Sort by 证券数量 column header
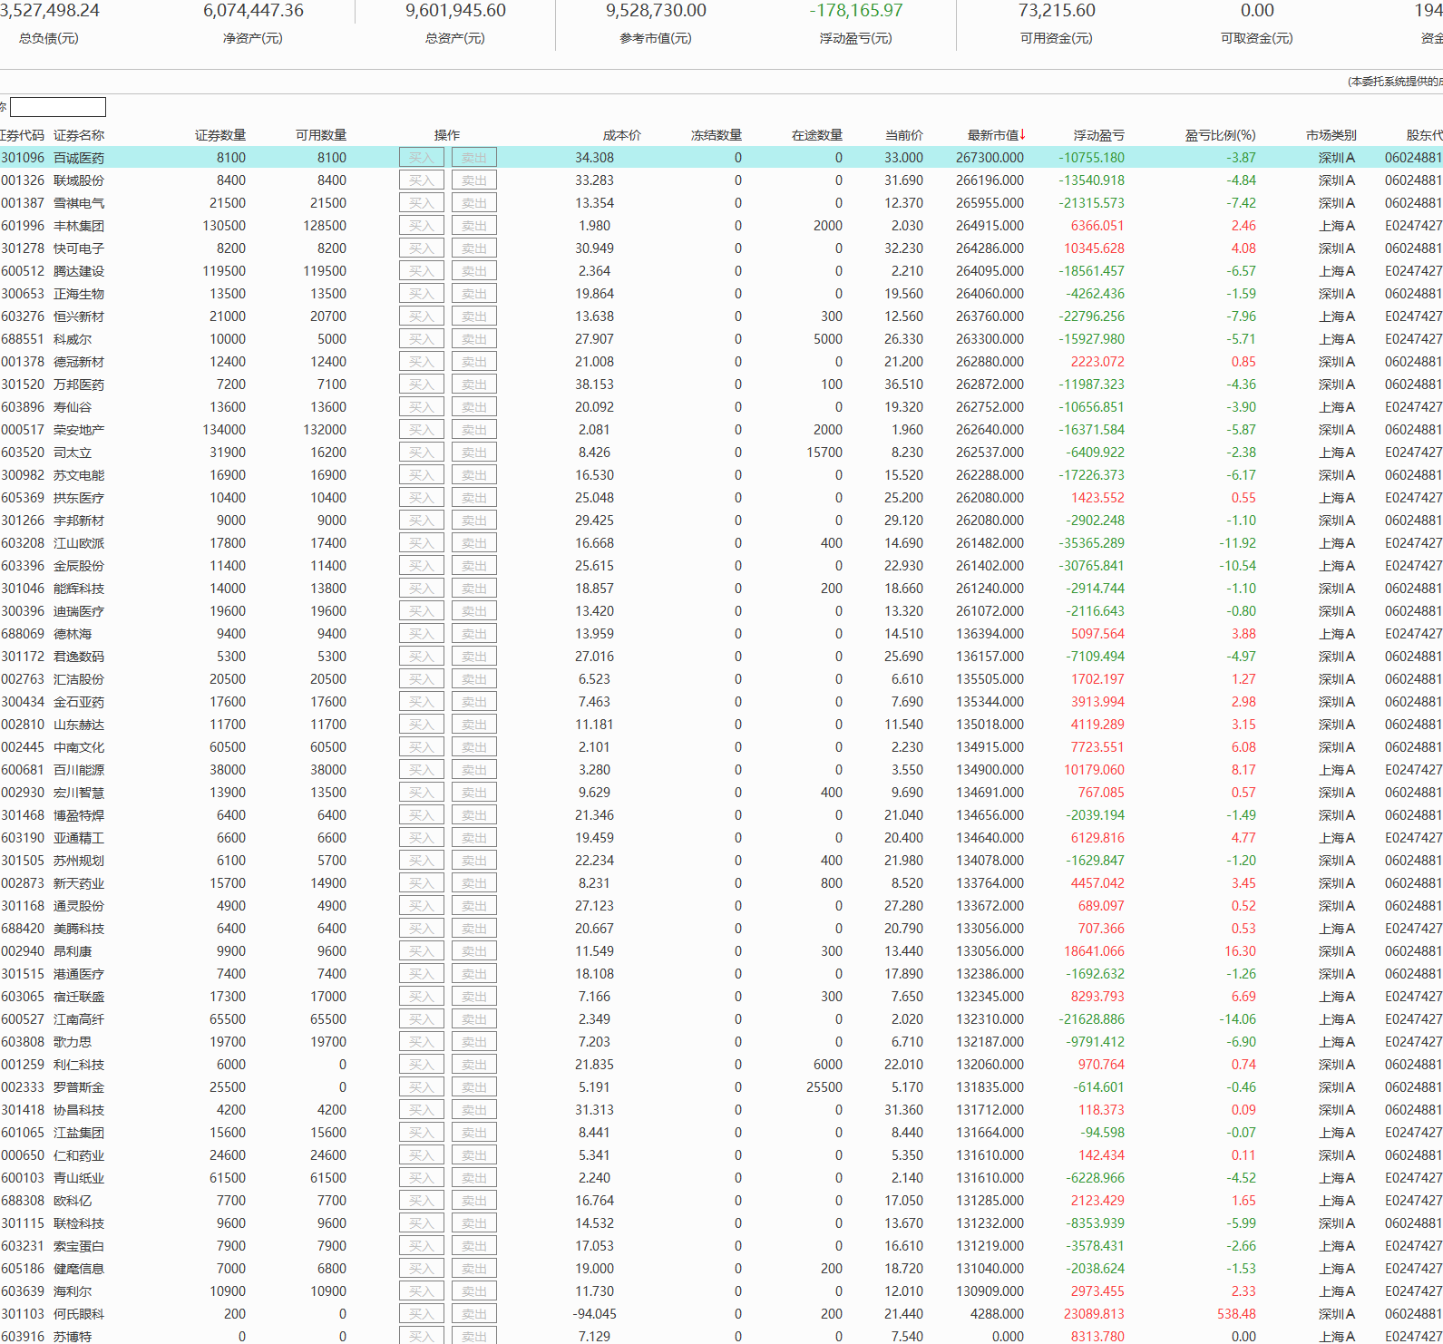1443x1344 pixels. (220, 135)
